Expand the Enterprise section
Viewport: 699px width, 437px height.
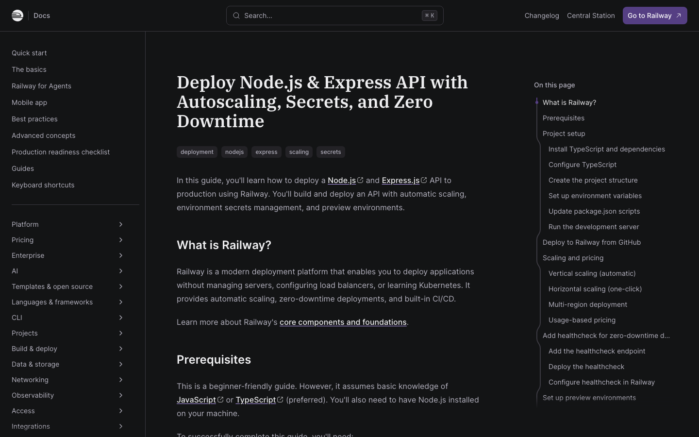click(121, 255)
